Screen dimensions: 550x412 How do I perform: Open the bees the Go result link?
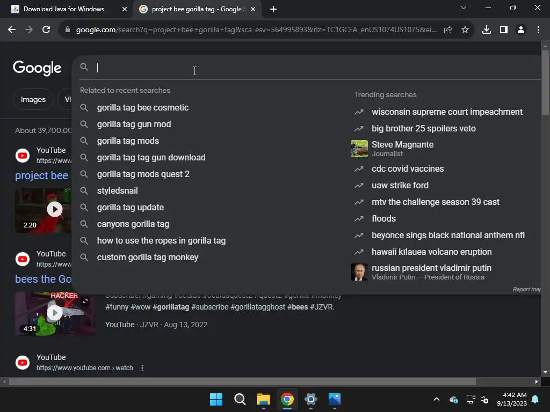click(x=43, y=279)
